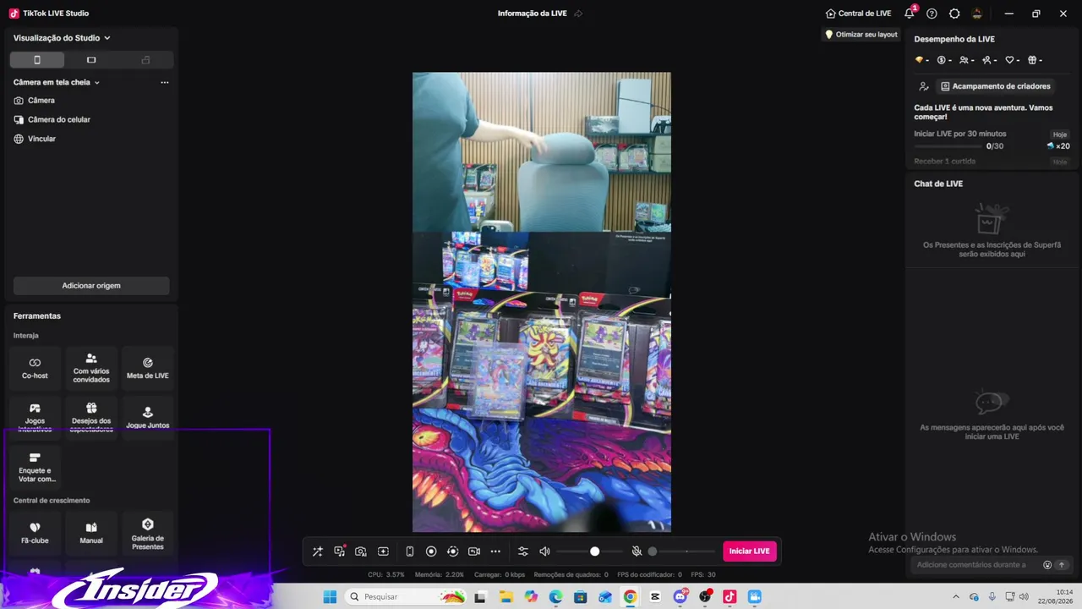
Task: Open the notifications bell
Action: (x=910, y=14)
